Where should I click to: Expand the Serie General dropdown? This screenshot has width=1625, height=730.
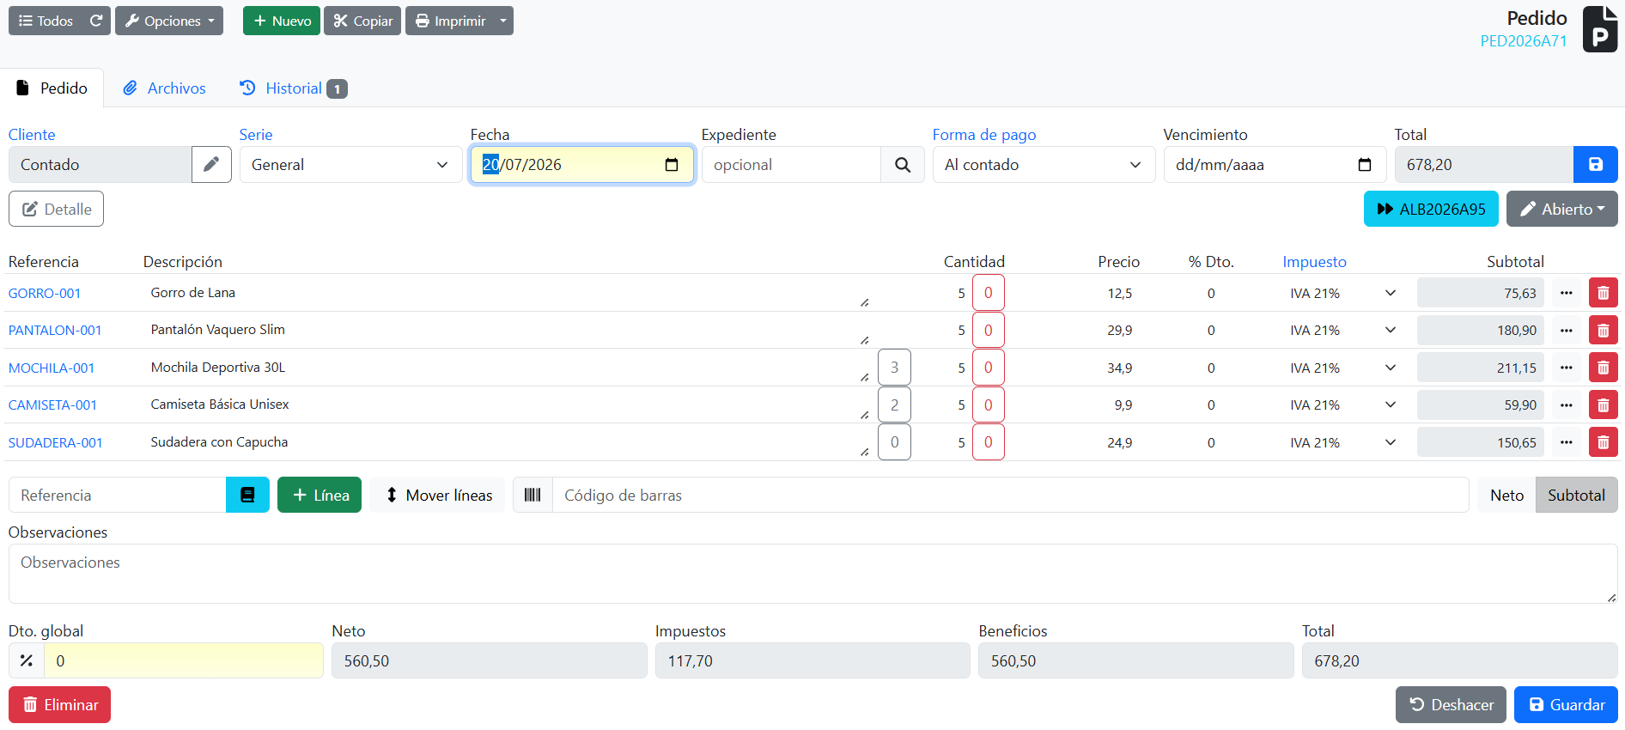click(x=350, y=165)
